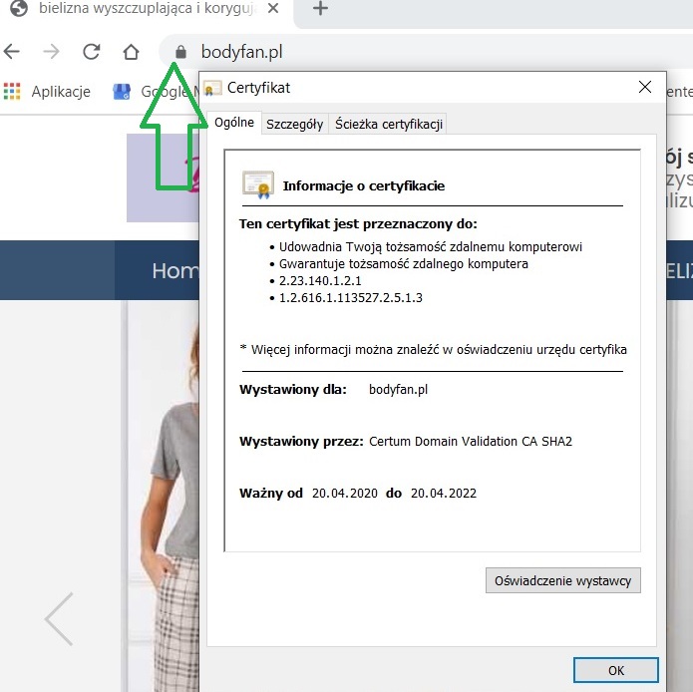Confirm the dialog with OK

[615, 670]
